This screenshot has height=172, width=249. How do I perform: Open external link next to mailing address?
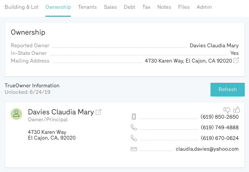(236, 61)
